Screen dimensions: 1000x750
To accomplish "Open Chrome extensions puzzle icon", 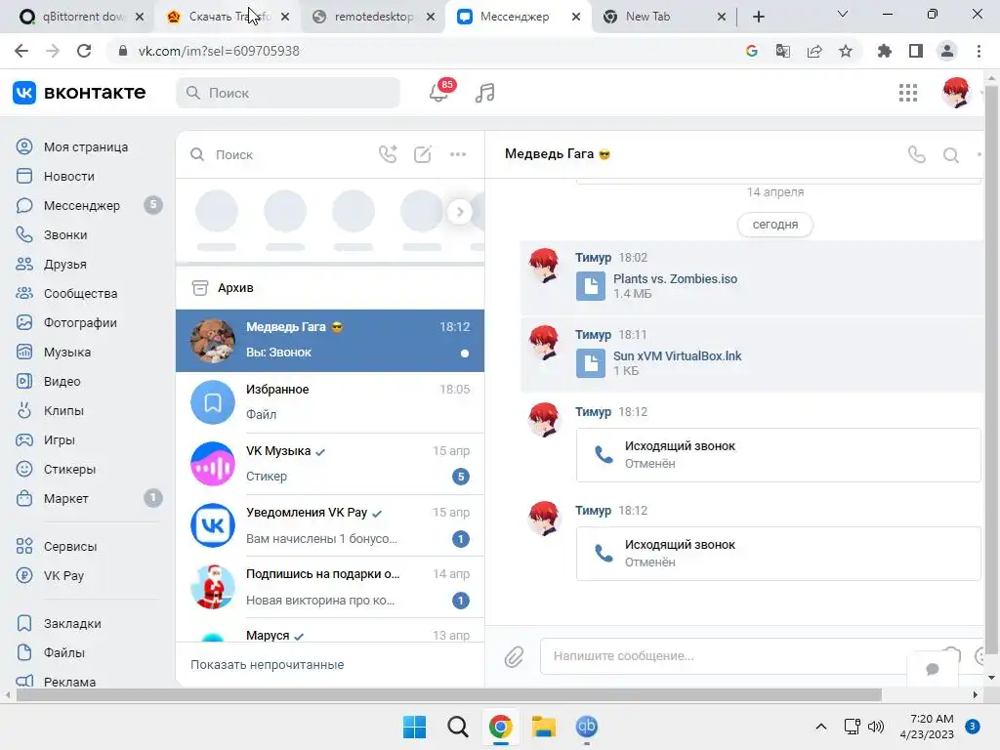I will (x=884, y=51).
